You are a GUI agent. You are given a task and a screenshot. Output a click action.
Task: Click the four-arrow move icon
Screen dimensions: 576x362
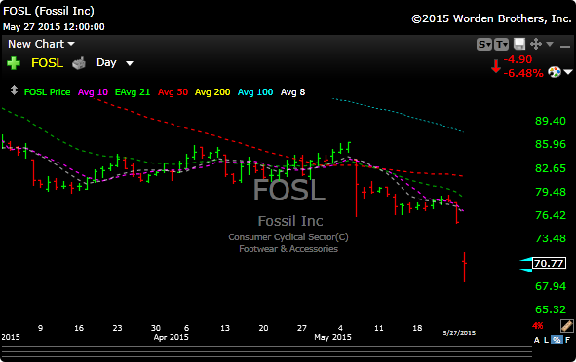point(536,44)
